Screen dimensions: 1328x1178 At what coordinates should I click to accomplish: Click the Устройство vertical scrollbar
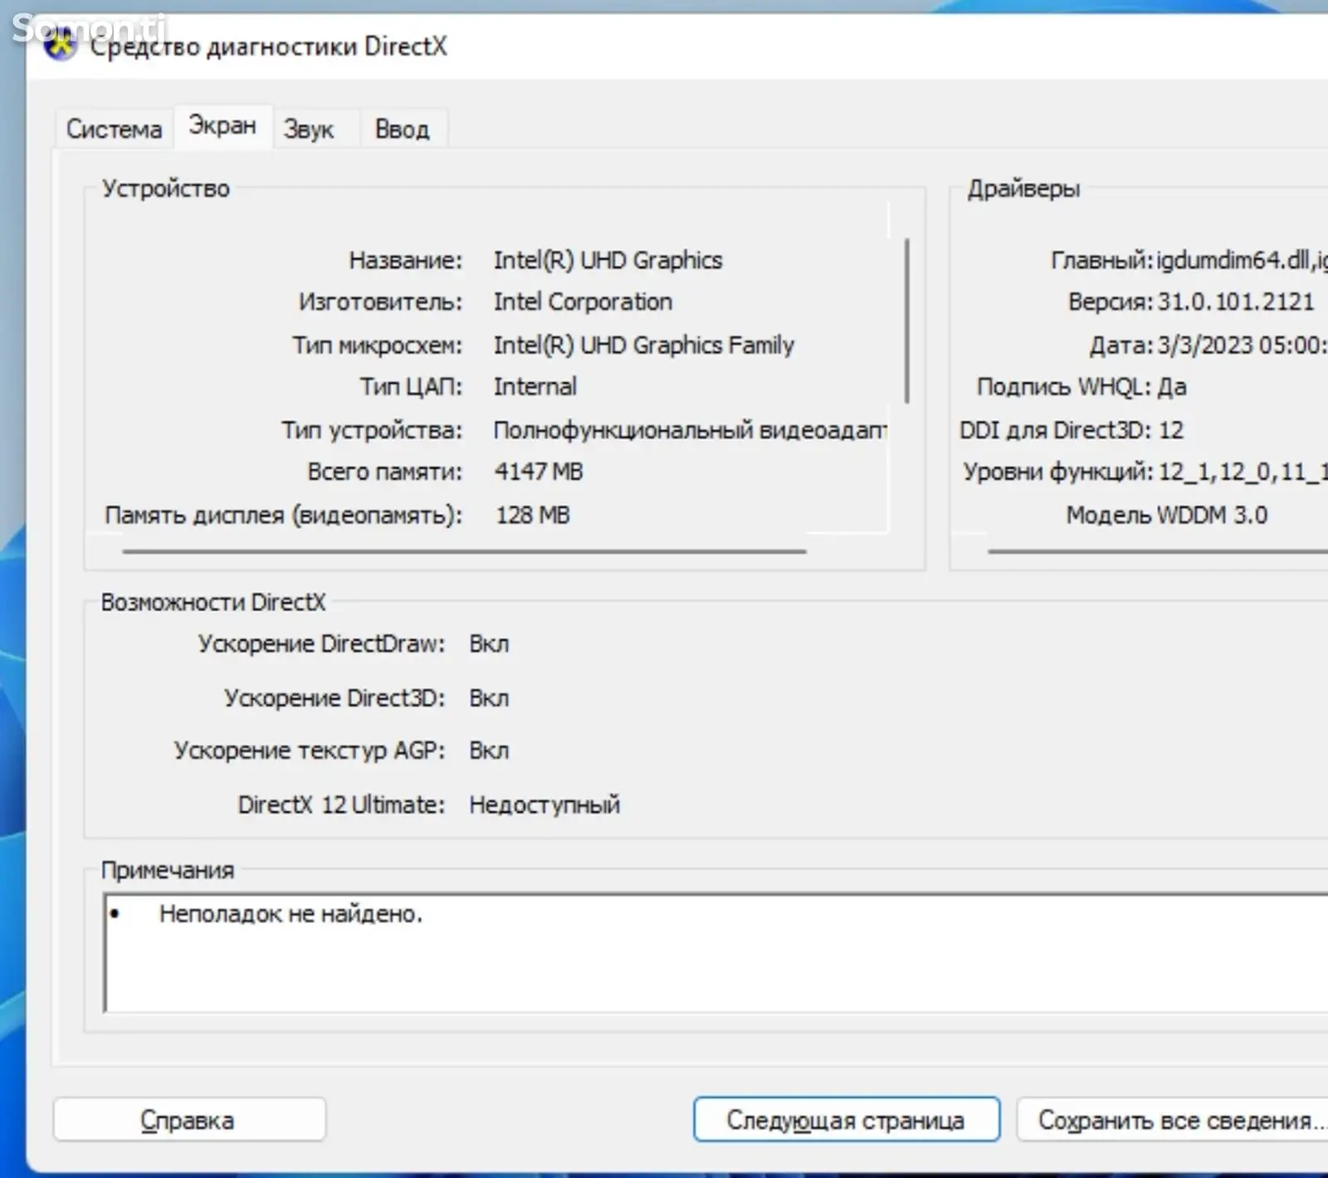907,321
